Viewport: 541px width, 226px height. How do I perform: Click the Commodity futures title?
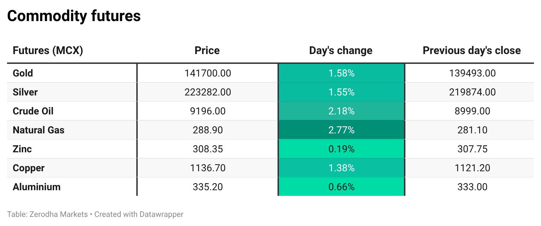(74, 16)
